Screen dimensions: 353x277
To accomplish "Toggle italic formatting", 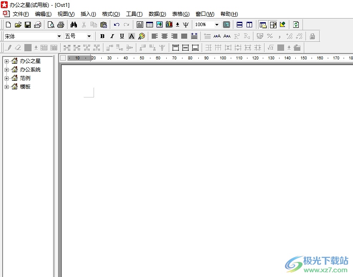I will pyautogui.click(x=112, y=36).
